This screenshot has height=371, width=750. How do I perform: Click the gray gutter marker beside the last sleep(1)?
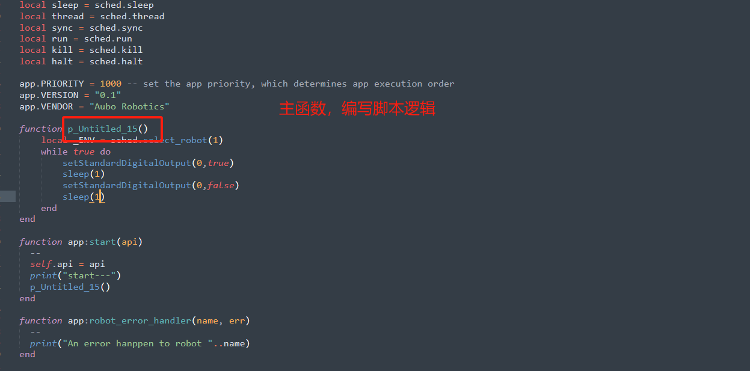[x=8, y=197]
